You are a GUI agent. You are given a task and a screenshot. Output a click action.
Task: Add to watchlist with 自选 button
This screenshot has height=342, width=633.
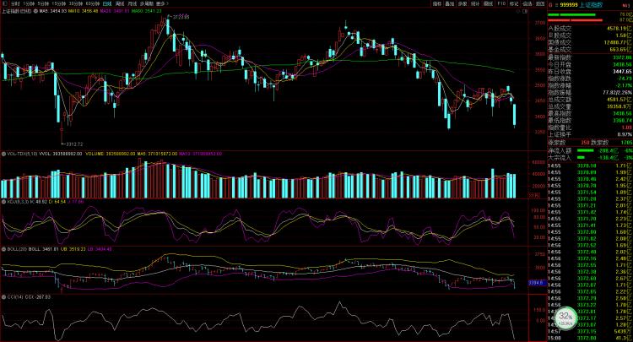(x=526, y=4)
